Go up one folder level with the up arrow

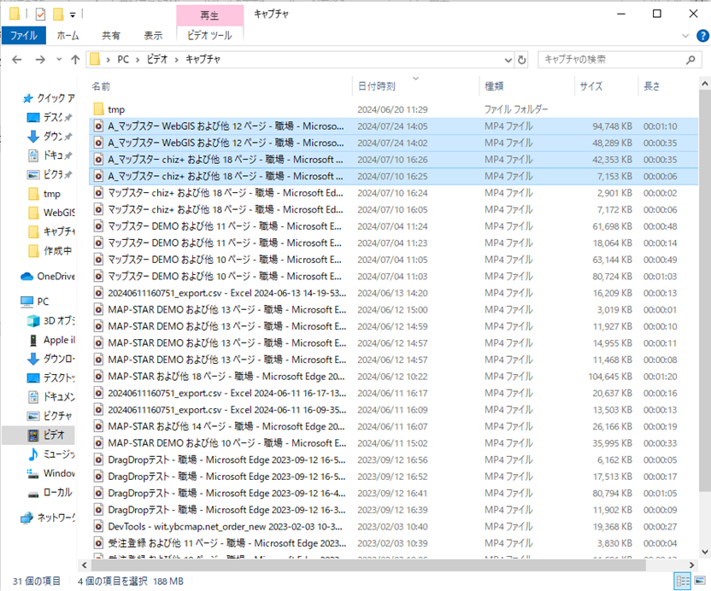coord(75,60)
